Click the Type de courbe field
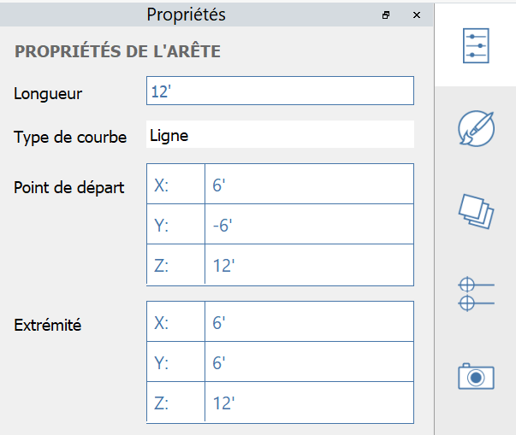 (x=279, y=134)
